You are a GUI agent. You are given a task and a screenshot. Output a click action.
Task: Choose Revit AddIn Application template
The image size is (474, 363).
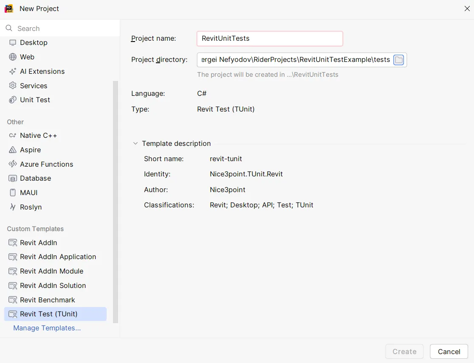(55, 257)
